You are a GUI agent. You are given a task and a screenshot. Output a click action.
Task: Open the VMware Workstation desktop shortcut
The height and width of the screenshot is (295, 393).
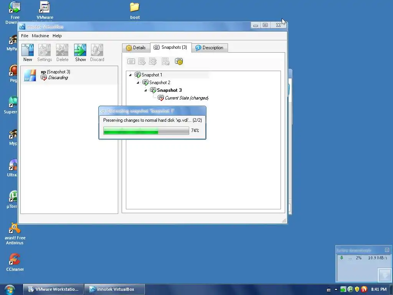tap(45, 11)
